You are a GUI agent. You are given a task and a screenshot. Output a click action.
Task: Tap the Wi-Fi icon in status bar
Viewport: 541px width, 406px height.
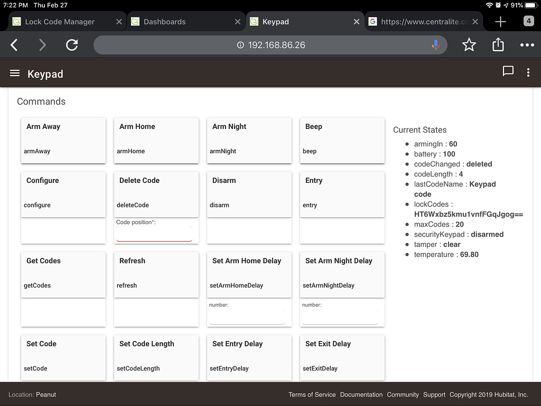coord(489,5)
